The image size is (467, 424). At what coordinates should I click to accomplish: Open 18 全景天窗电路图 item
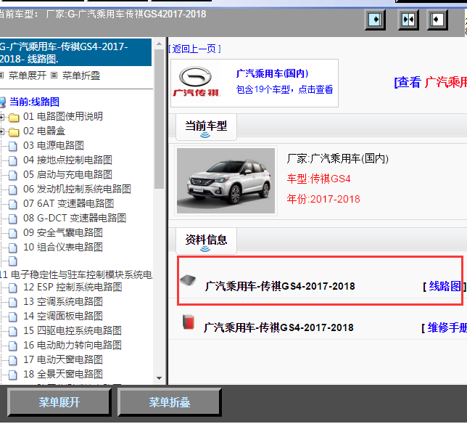click(63, 374)
